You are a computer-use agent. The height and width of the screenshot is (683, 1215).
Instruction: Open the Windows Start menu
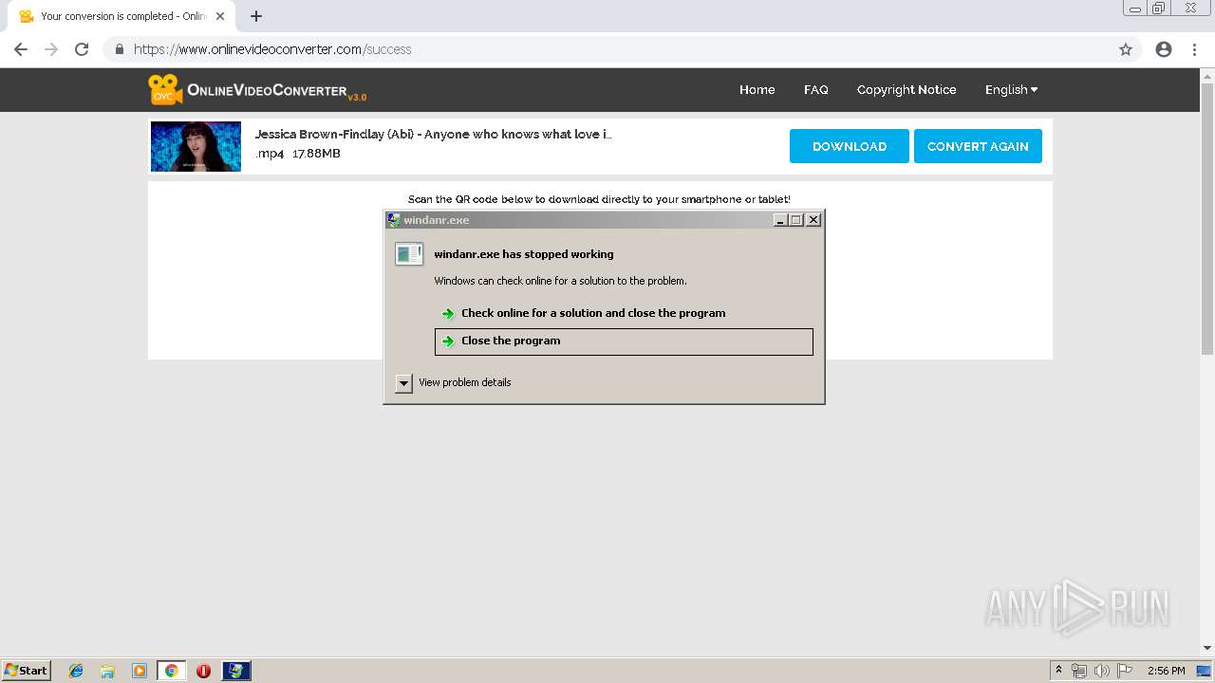pyautogui.click(x=26, y=670)
